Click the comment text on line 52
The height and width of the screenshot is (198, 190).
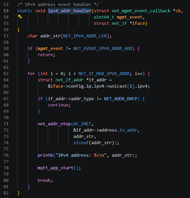coord(58,5)
